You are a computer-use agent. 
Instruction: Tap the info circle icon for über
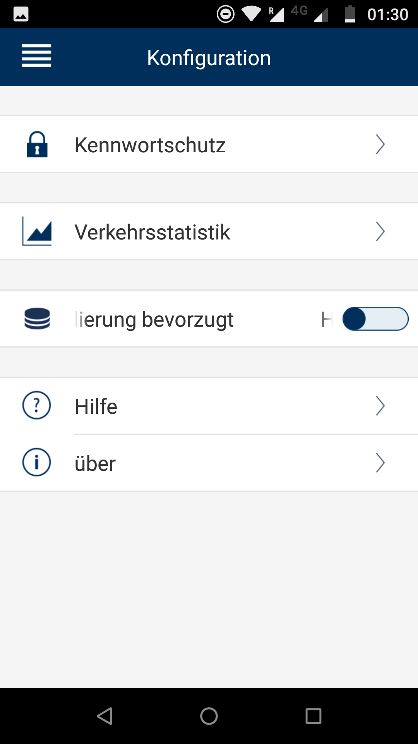pyautogui.click(x=37, y=462)
